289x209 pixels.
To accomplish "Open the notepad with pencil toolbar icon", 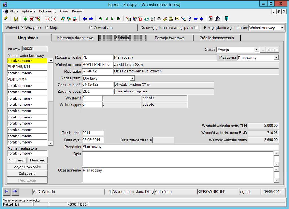I will click(x=128, y=19).
